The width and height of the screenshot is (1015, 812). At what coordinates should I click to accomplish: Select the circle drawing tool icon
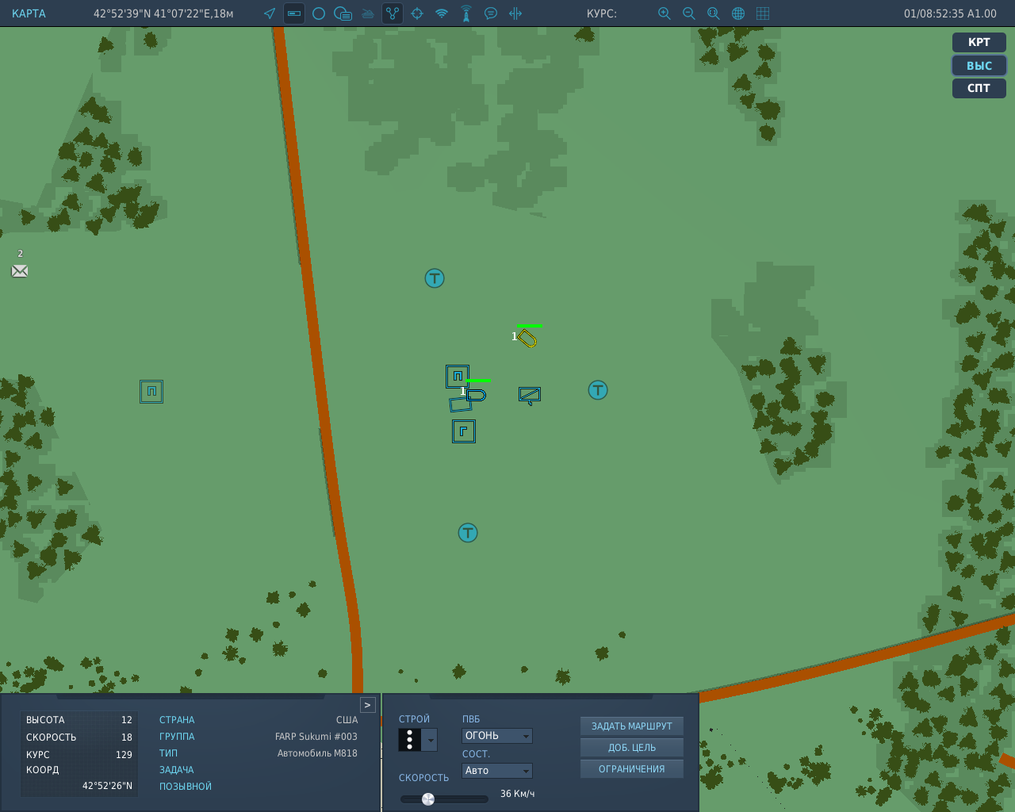[x=319, y=13]
